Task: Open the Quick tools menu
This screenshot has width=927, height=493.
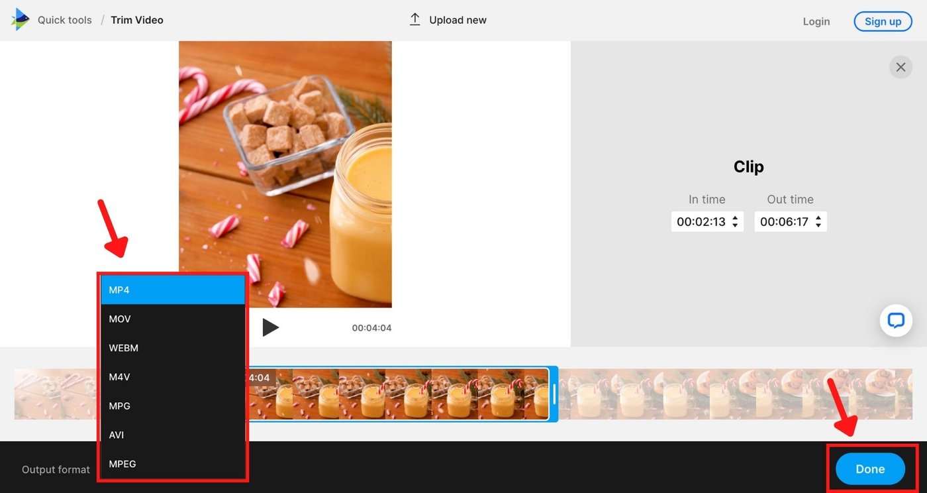Action: pyautogui.click(x=64, y=19)
